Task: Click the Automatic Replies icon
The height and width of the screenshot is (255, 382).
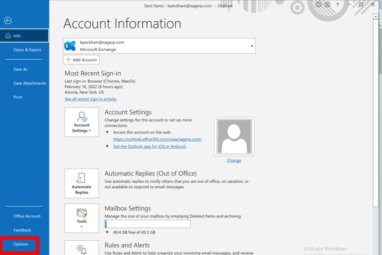Action: [x=81, y=178]
